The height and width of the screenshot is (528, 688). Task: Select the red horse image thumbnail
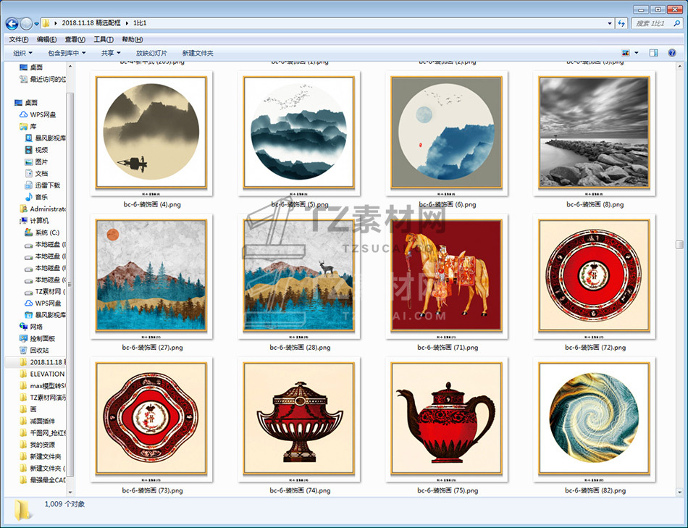[x=445, y=275]
